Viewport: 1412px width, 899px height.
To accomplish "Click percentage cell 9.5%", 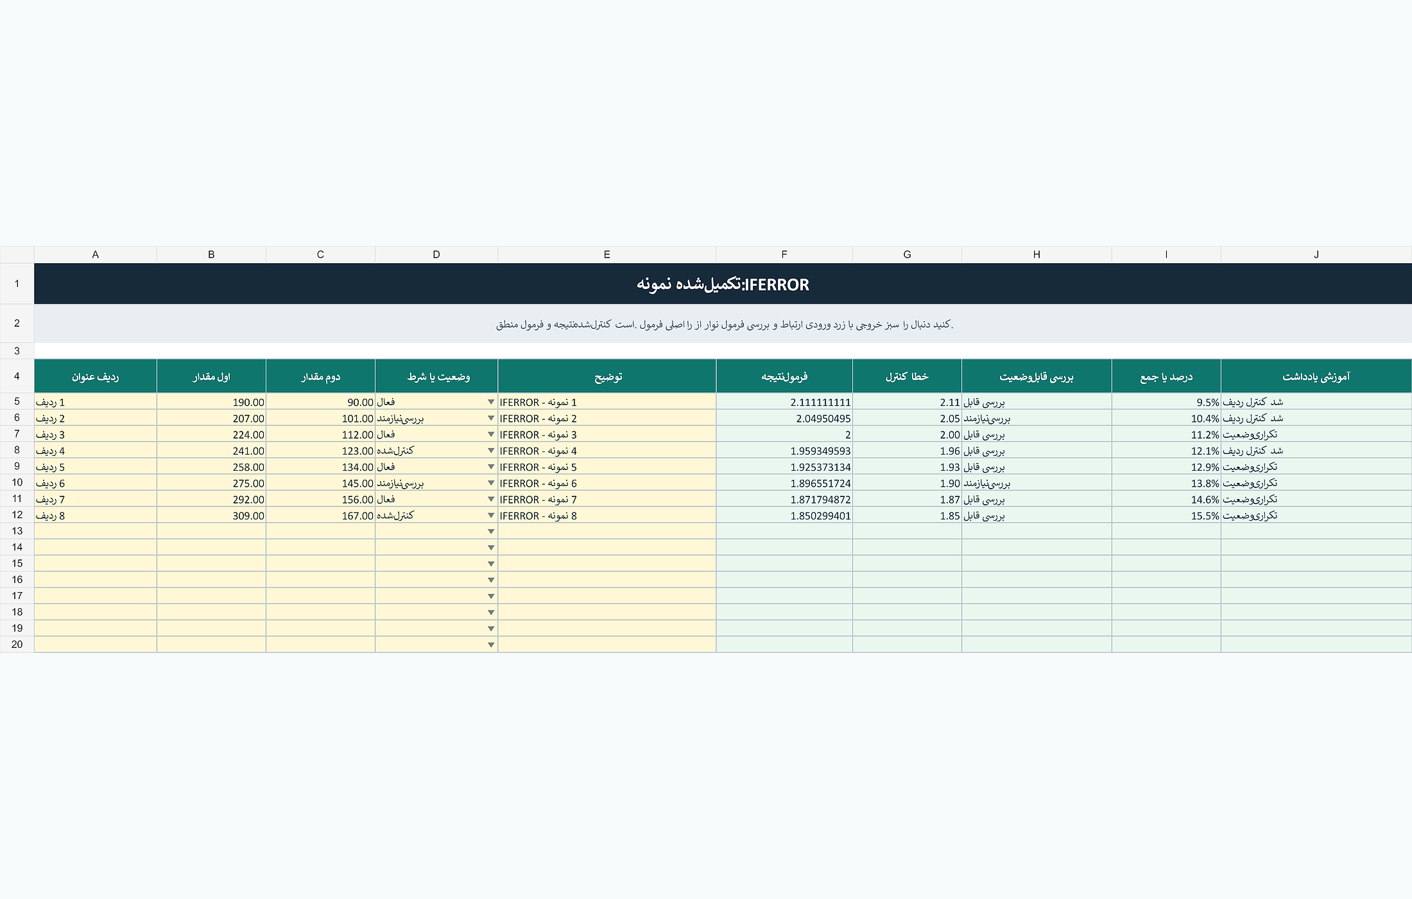I will click(x=1166, y=402).
